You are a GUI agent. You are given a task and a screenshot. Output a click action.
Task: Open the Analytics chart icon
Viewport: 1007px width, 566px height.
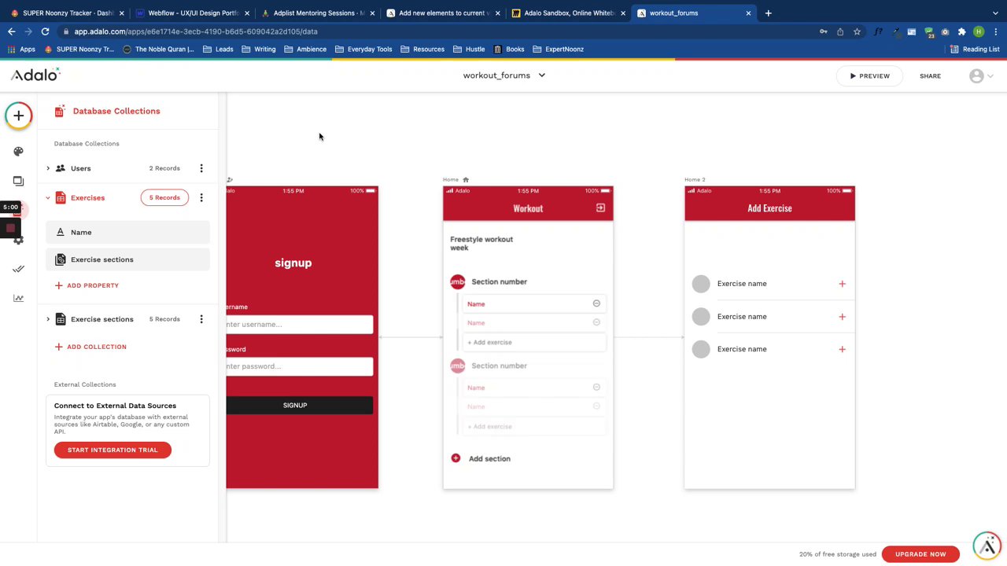[18, 298]
